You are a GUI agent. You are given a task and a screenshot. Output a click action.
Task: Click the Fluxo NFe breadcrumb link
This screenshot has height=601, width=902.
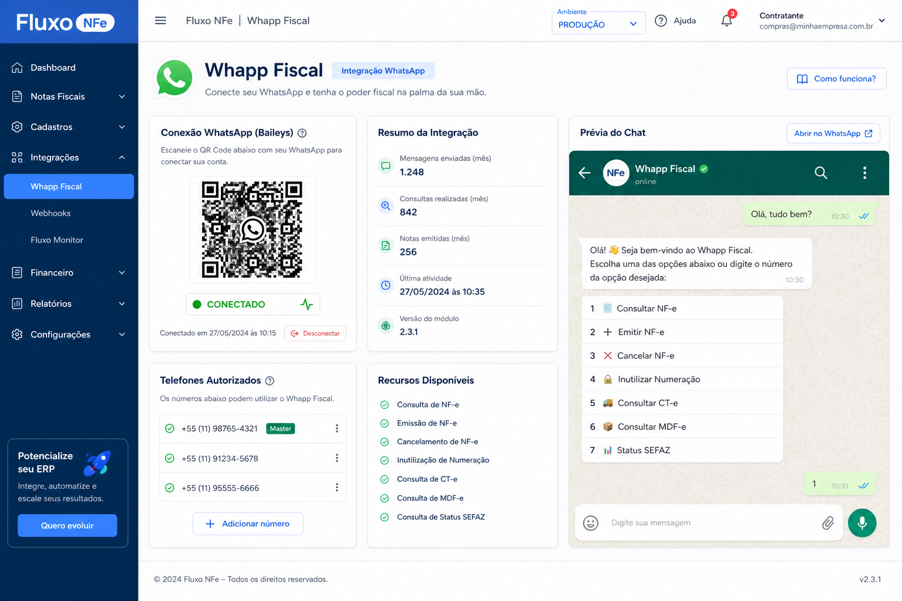pyautogui.click(x=209, y=21)
